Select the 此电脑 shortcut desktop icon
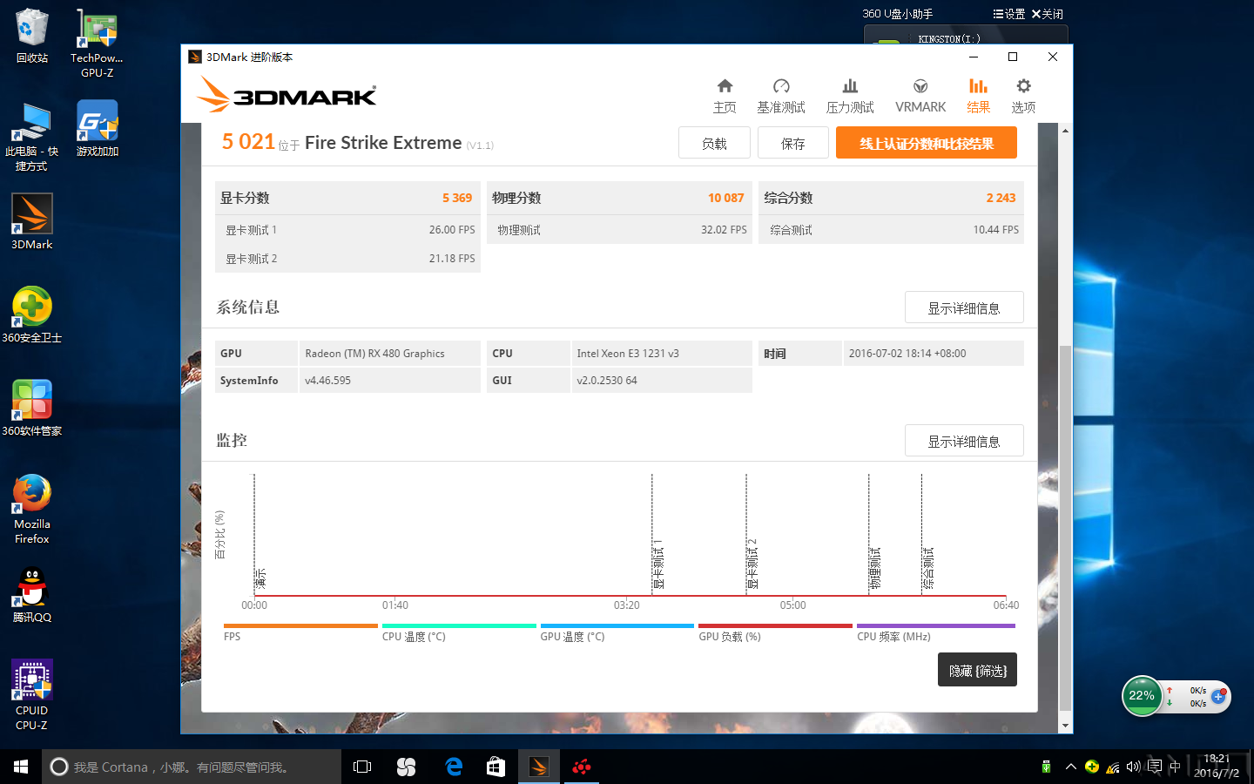Screen dimensions: 1254x784 (31, 137)
